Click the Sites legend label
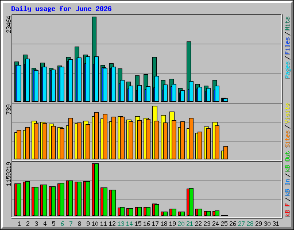Viewport: 294px width, 230px height. tap(288, 139)
